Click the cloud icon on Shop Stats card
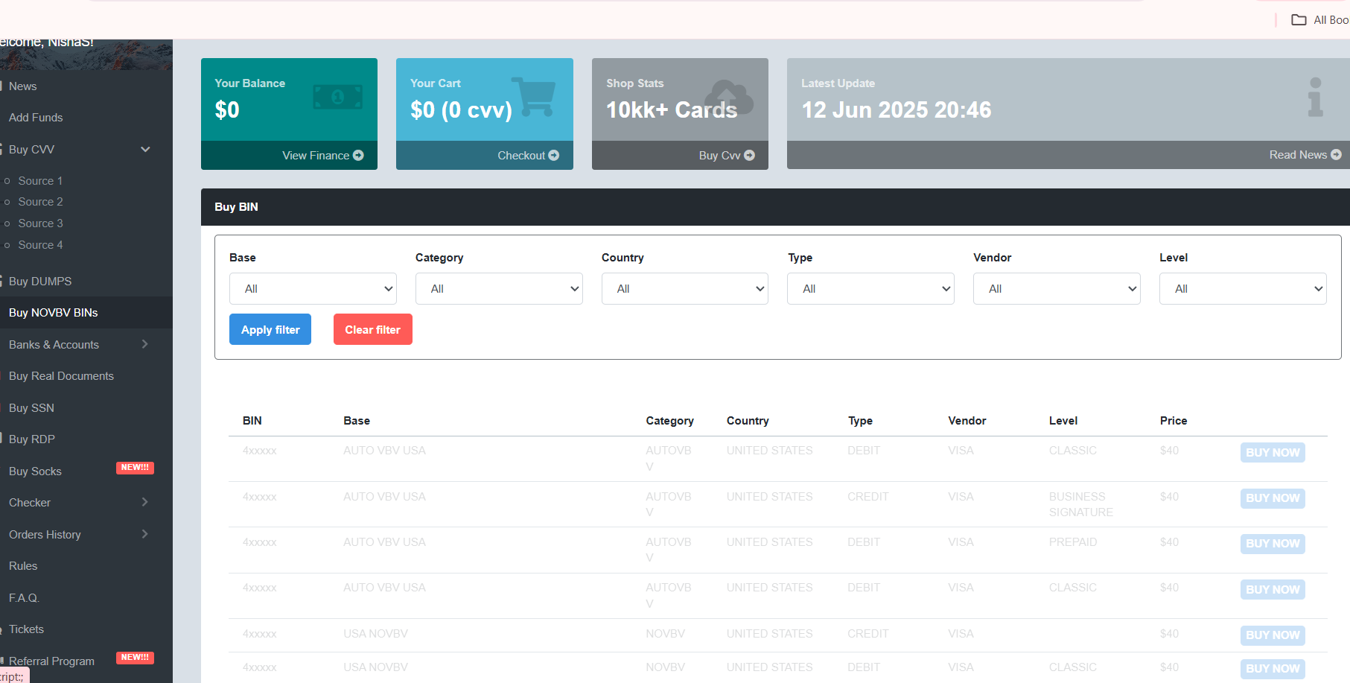 click(729, 98)
